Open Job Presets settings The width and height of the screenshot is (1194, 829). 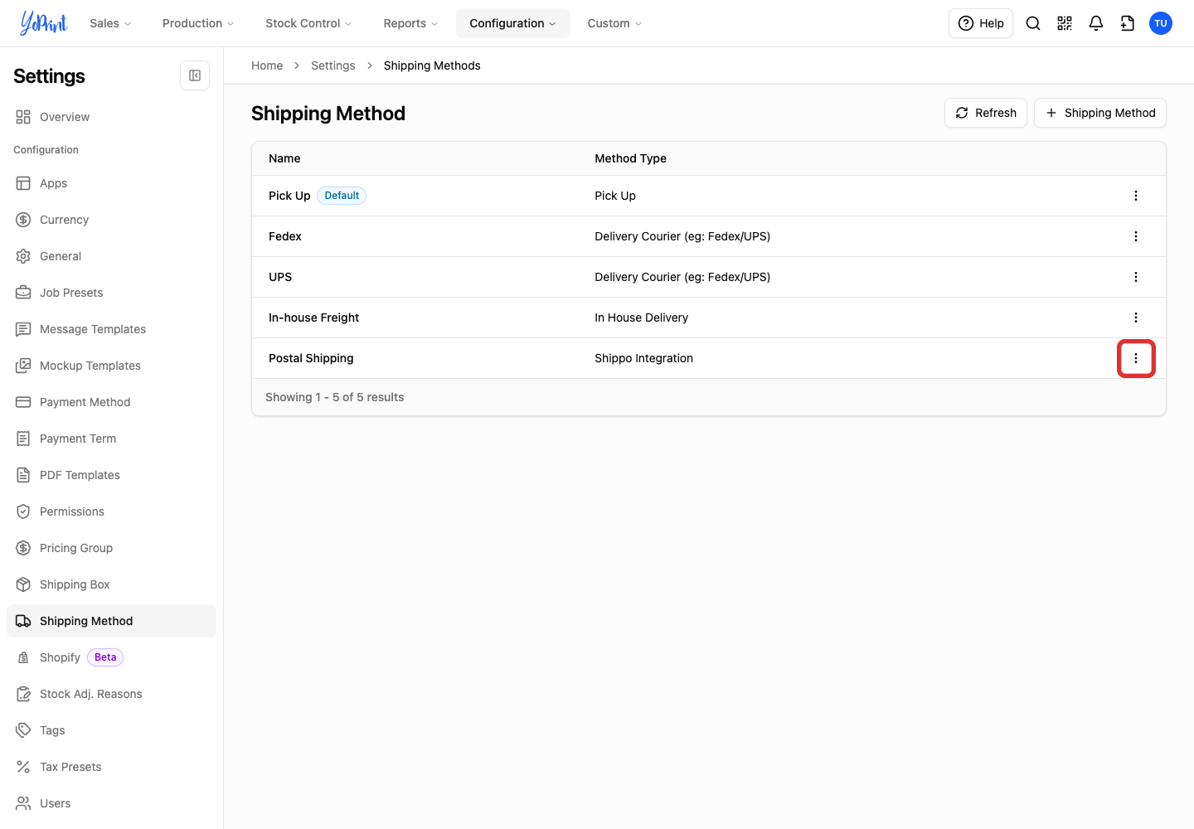pos(111,293)
